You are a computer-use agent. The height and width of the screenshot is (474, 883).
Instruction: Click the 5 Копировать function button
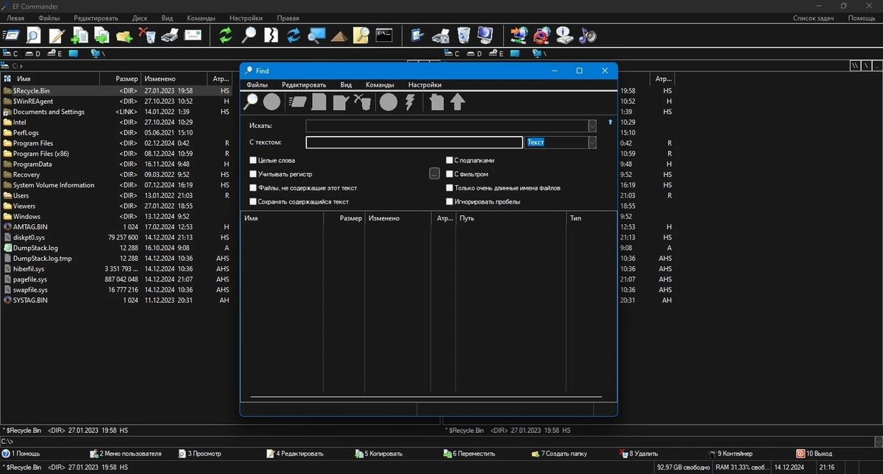(378, 454)
